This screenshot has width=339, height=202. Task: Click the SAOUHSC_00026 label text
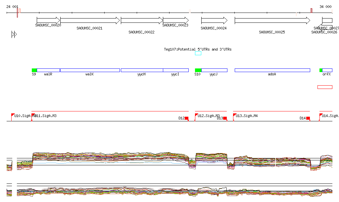324,32
